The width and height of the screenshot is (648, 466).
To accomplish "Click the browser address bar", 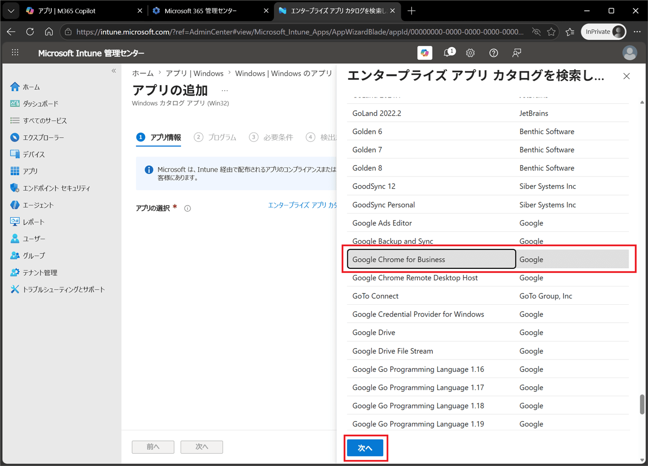I will (x=300, y=31).
